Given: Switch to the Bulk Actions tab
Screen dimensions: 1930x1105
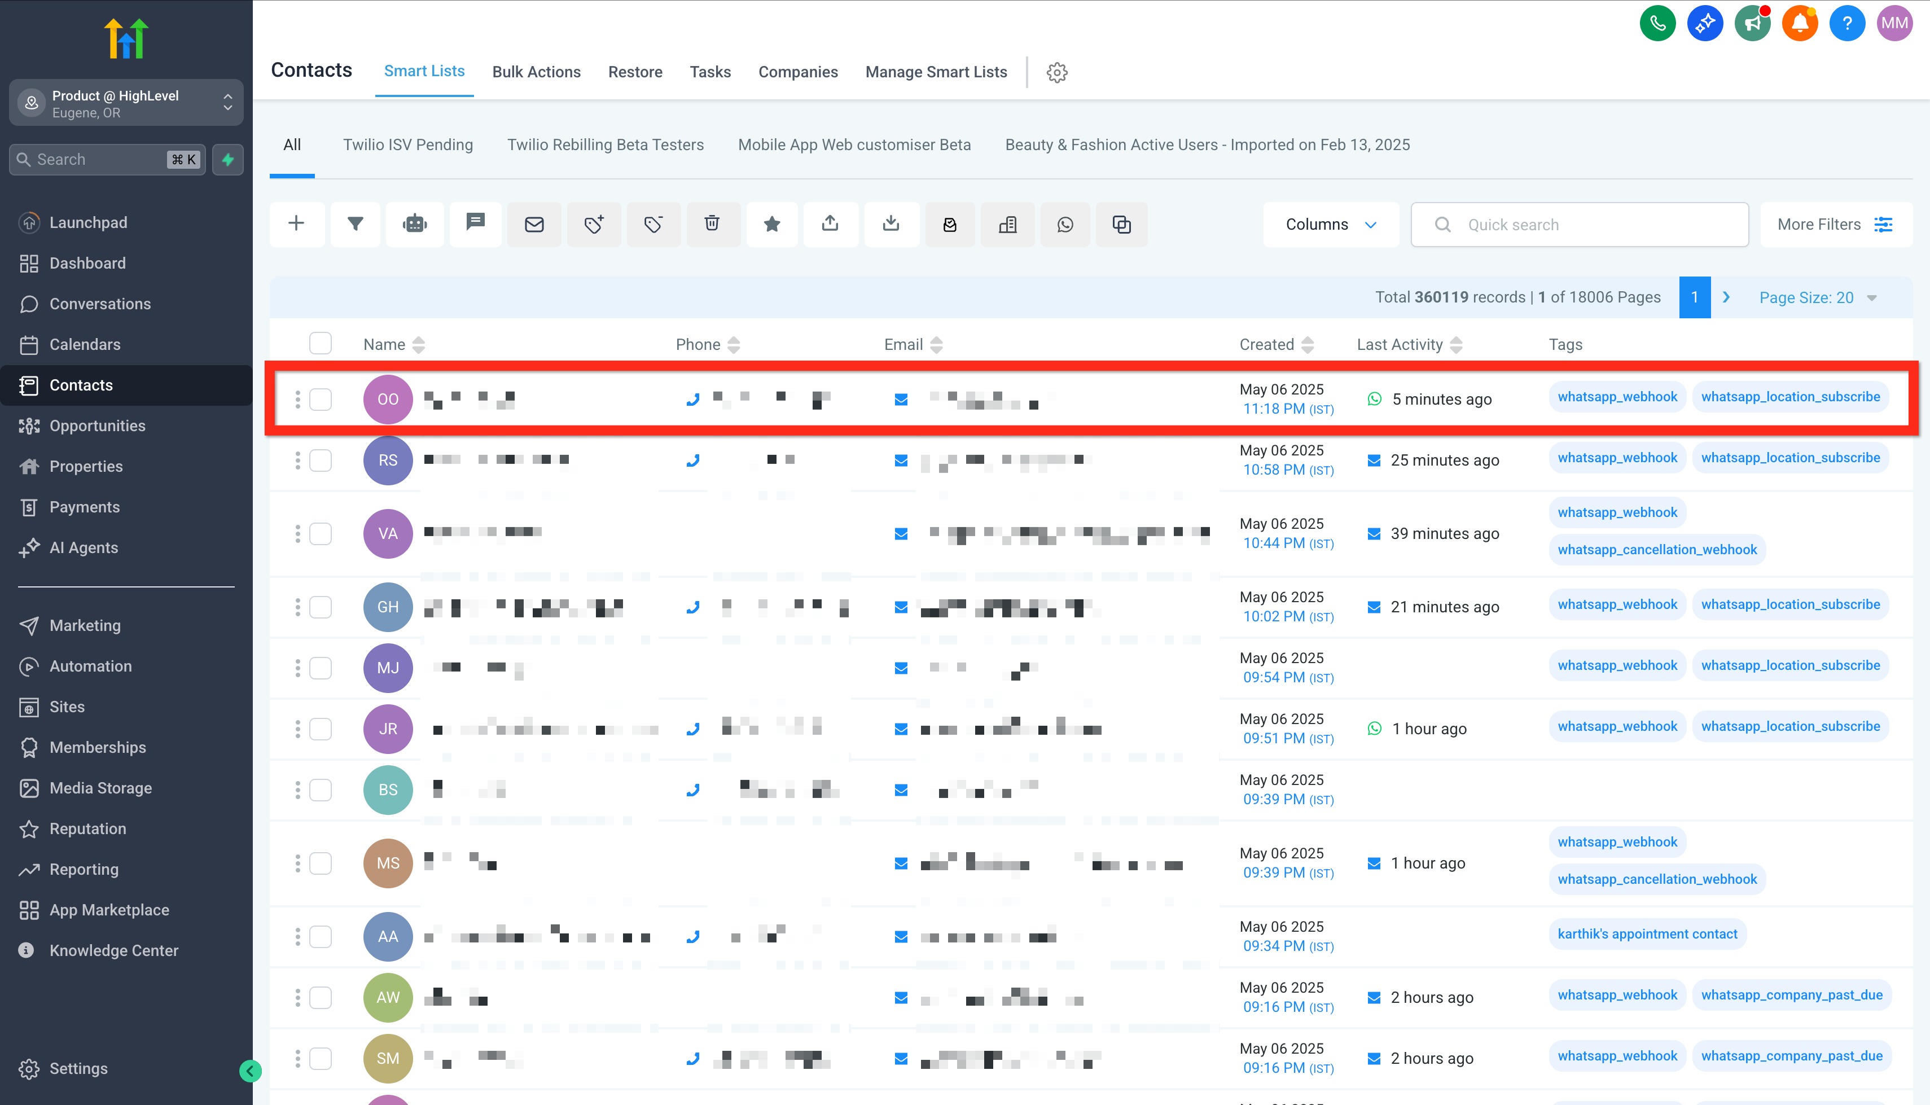Looking at the screenshot, I should [x=536, y=72].
